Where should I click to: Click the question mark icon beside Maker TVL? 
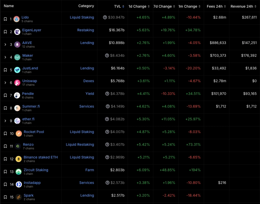click(x=107, y=55)
